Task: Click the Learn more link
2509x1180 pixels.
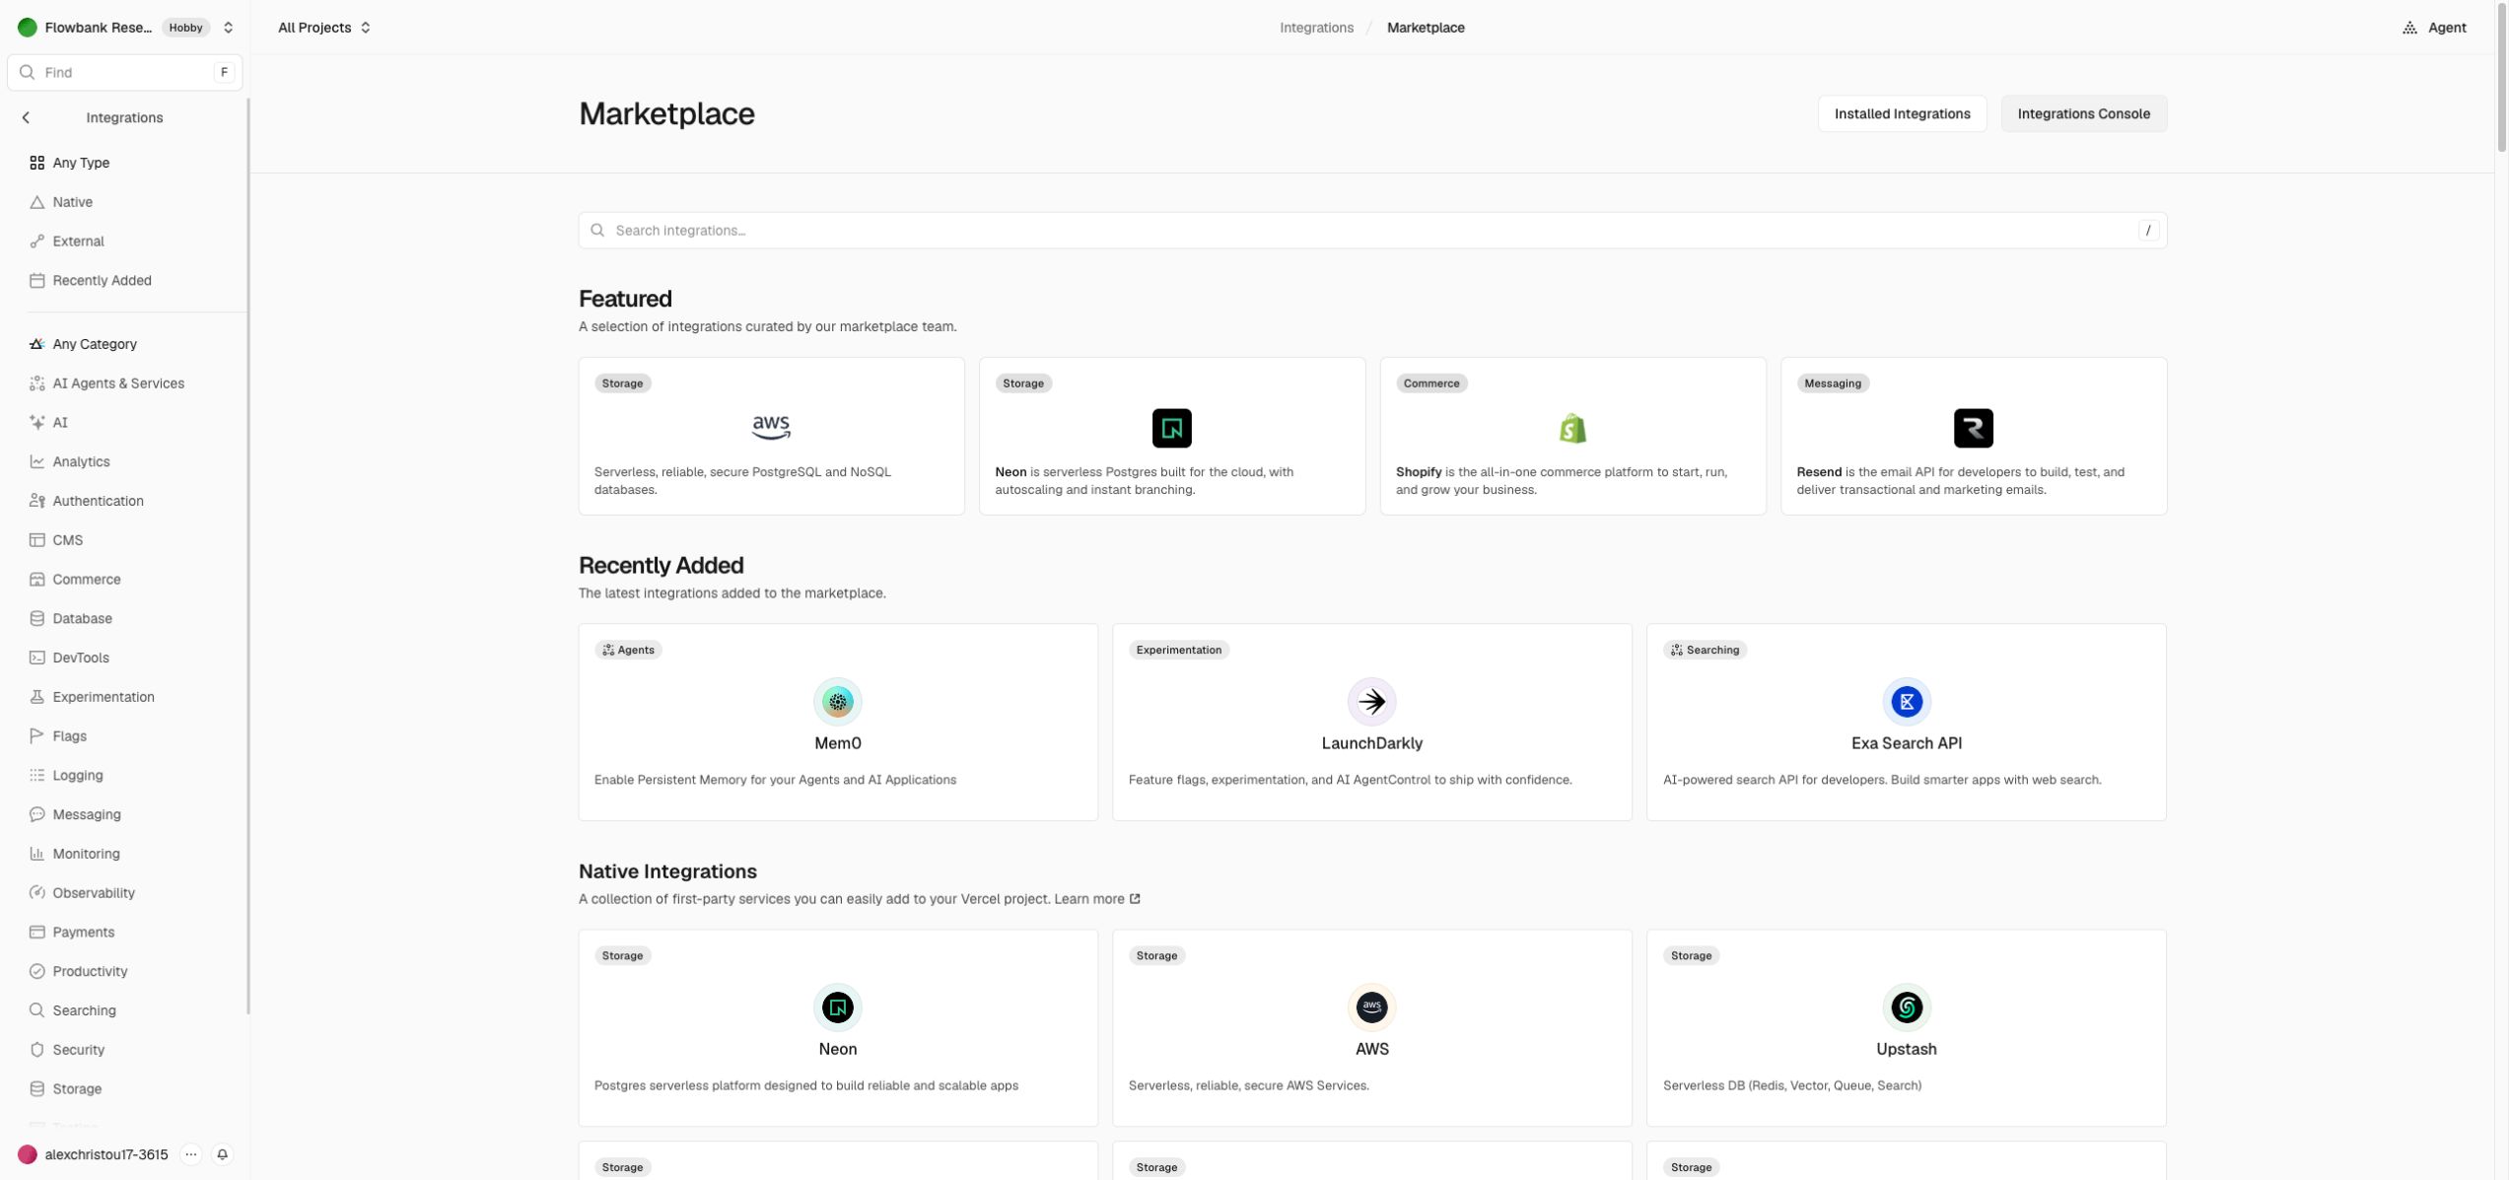Action: (1097, 899)
